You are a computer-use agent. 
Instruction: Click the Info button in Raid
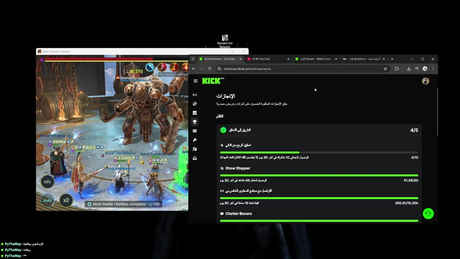point(47,182)
